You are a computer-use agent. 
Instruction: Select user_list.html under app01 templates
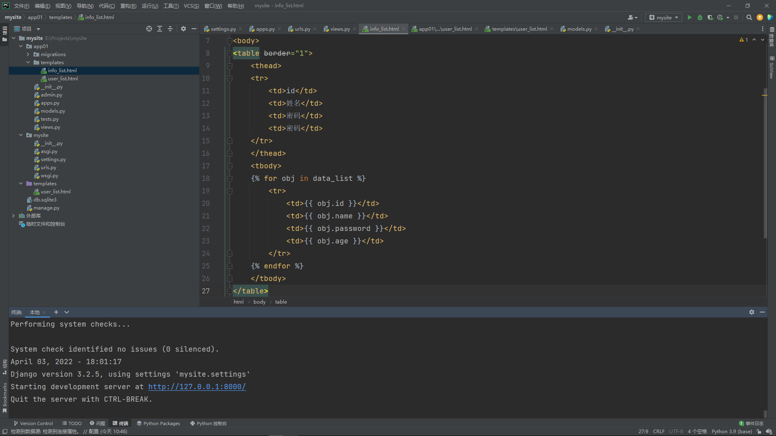pos(63,79)
